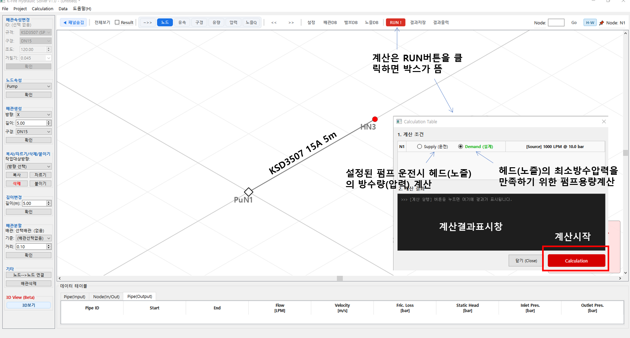Open the (방향 선택) dropdown
Screen dimensions: 630x338
click(28, 166)
